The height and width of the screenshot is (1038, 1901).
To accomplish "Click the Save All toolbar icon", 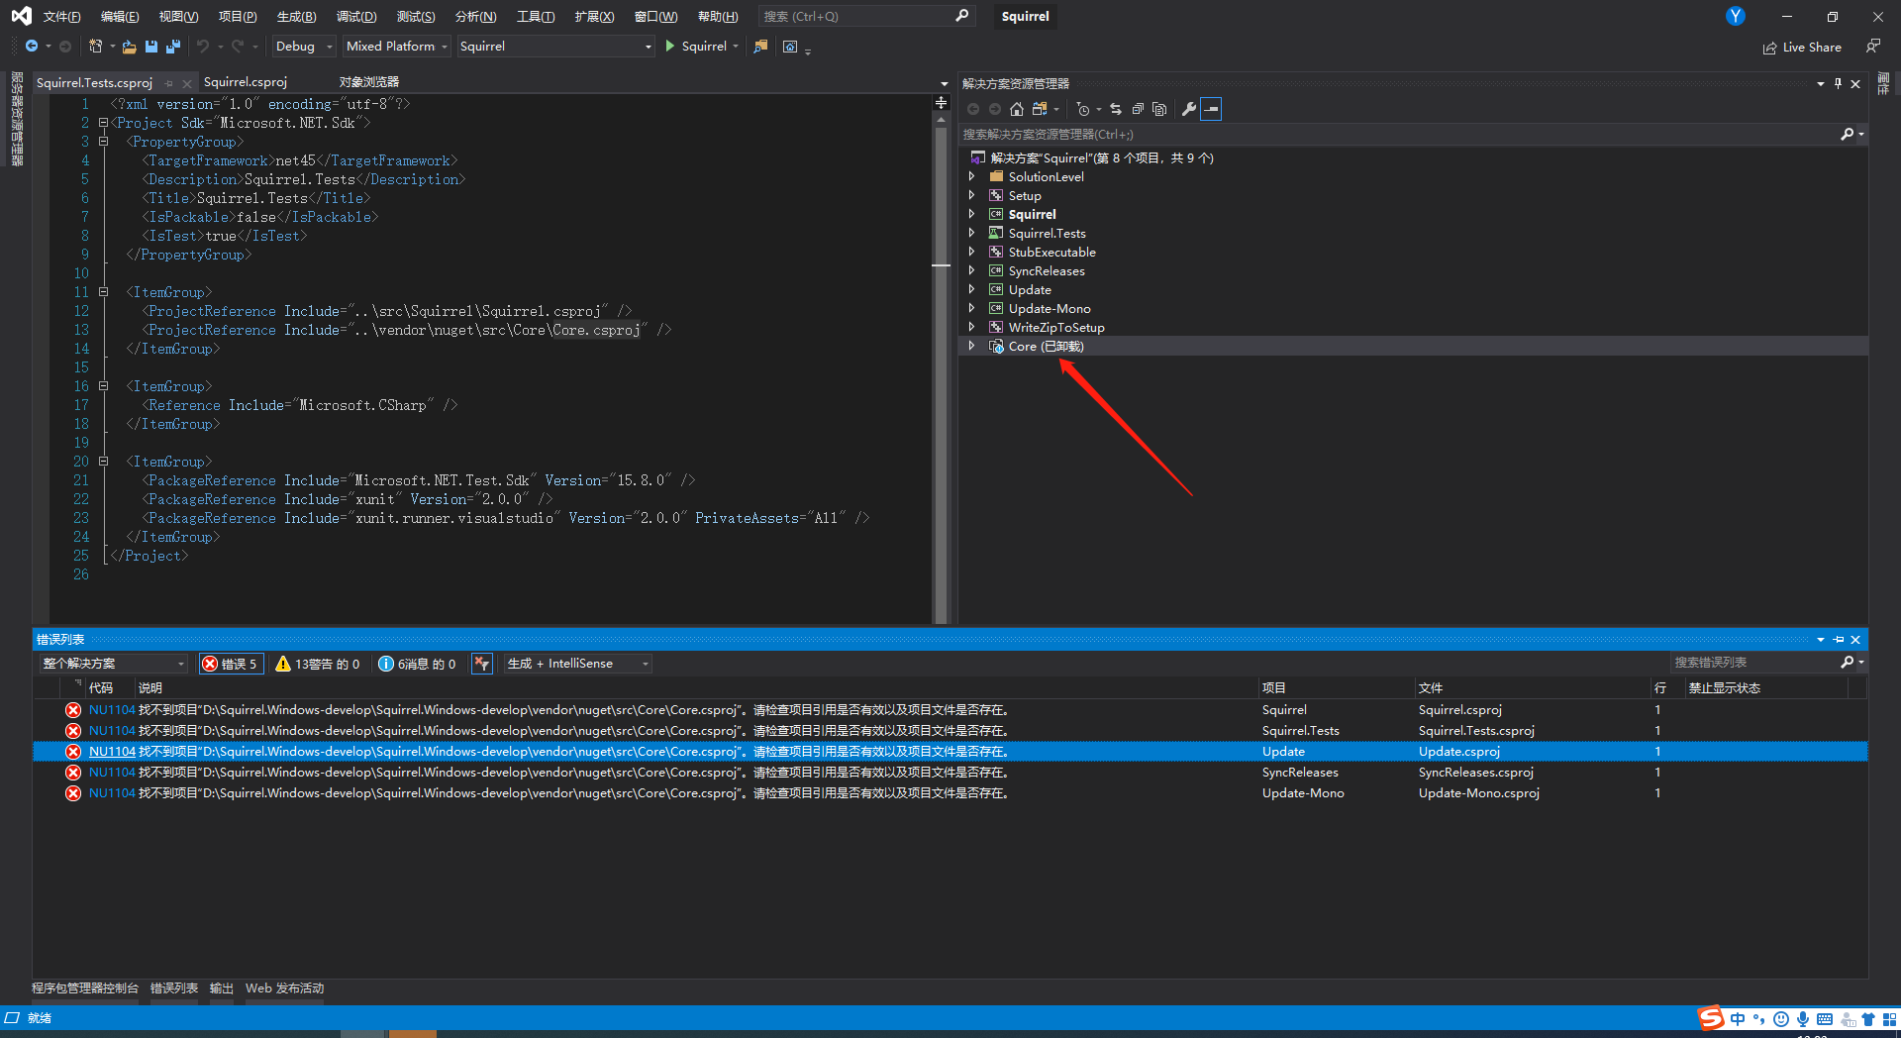I will point(171,47).
